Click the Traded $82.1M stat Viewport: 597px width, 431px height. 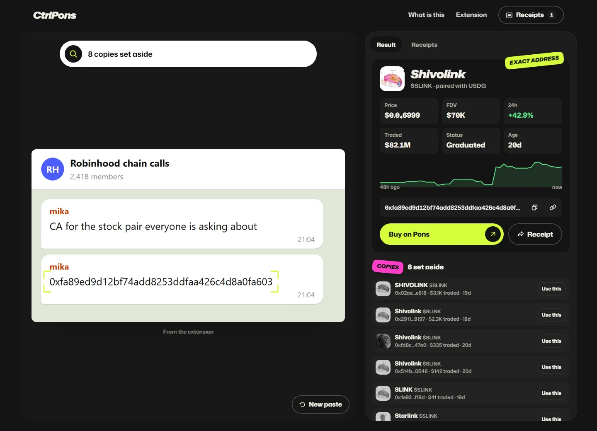(x=409, y=141)
